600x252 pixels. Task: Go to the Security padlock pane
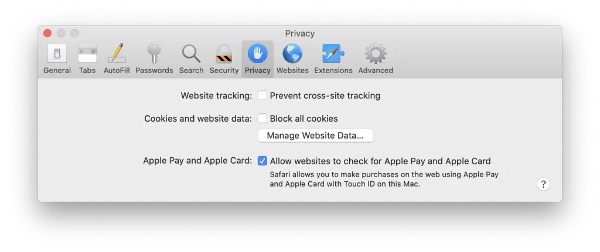point(224,54)
